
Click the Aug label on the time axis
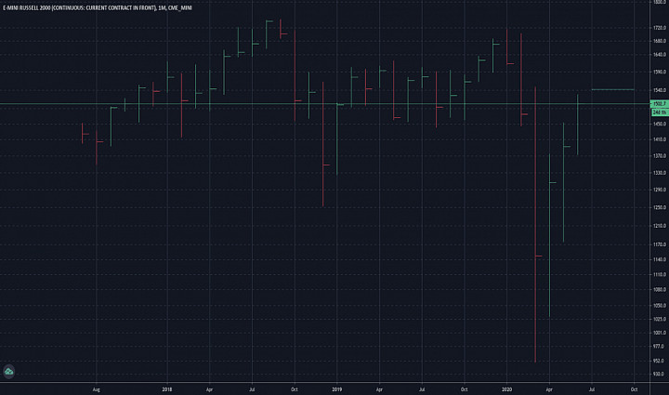point(97,389)
